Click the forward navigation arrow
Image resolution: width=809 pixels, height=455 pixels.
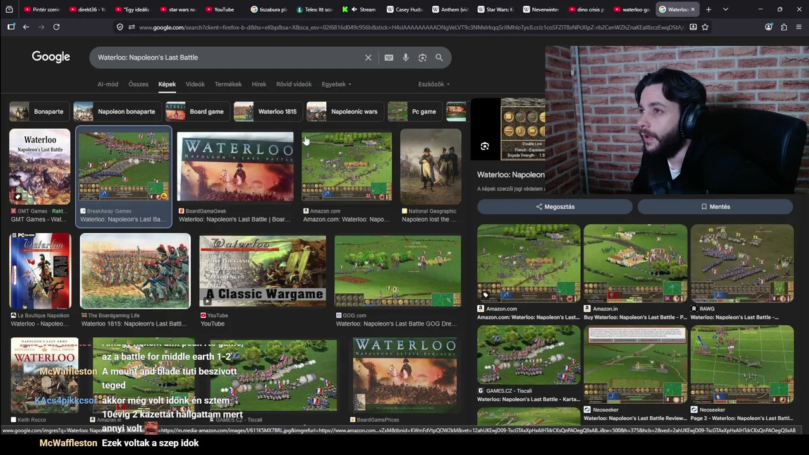click(x=41, y=27)
